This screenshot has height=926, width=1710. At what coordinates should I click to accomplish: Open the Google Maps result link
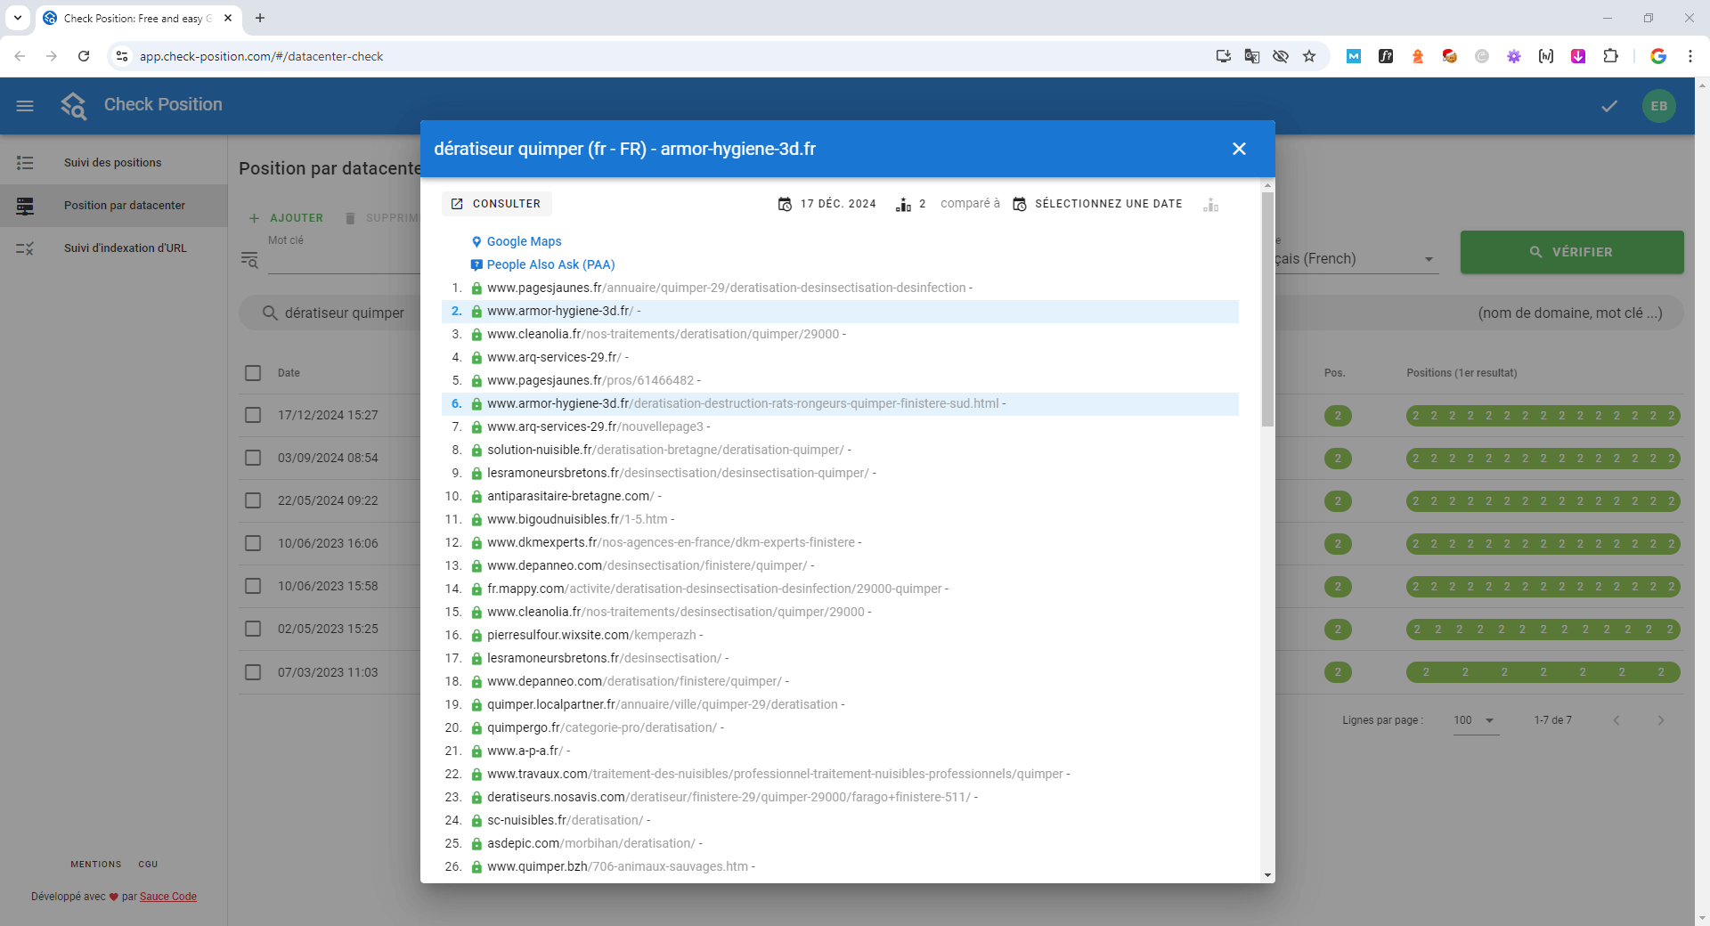click(x=524, y=241)
